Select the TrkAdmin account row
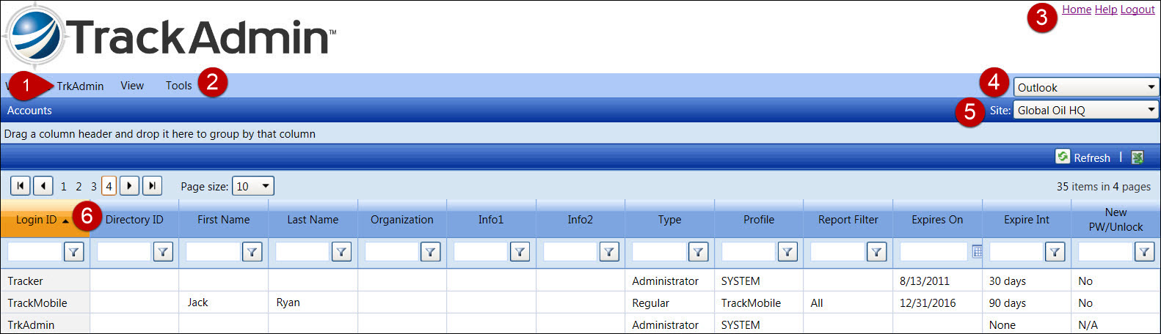1161x334 pixels. pyautogui.click(x=580, y=324)
